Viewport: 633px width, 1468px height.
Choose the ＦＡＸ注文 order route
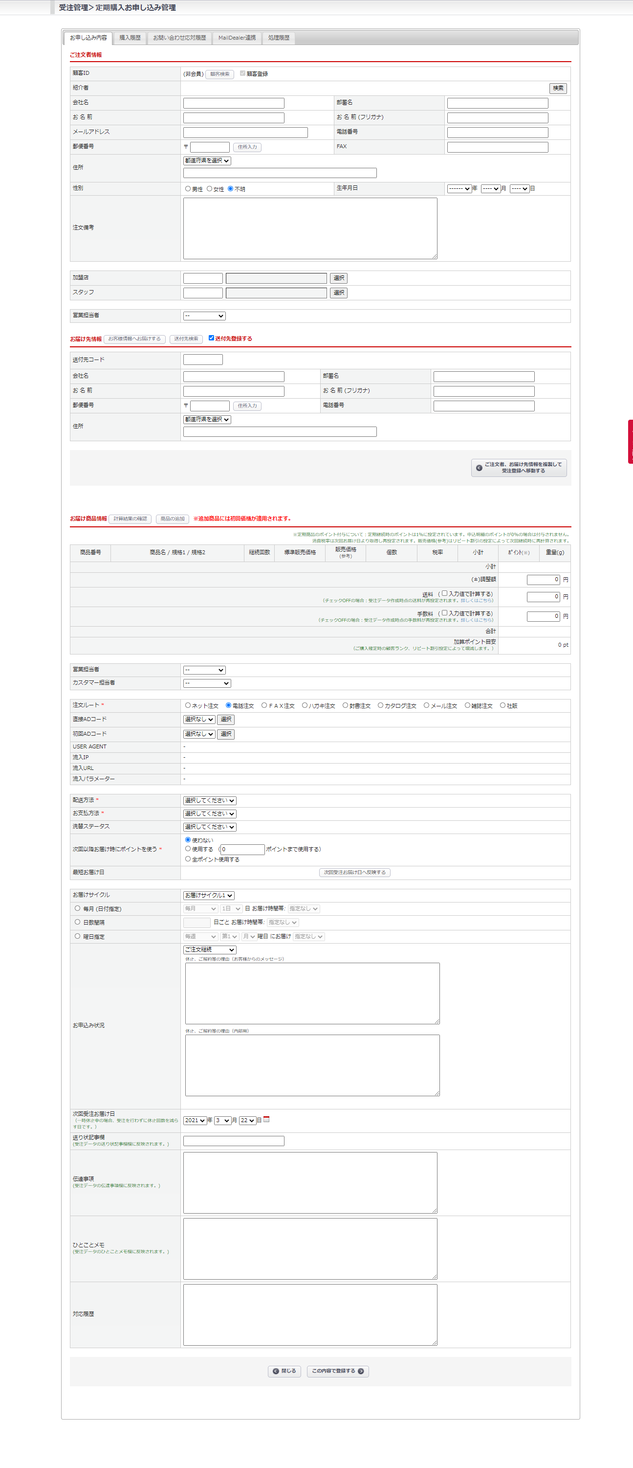[264, 705]
